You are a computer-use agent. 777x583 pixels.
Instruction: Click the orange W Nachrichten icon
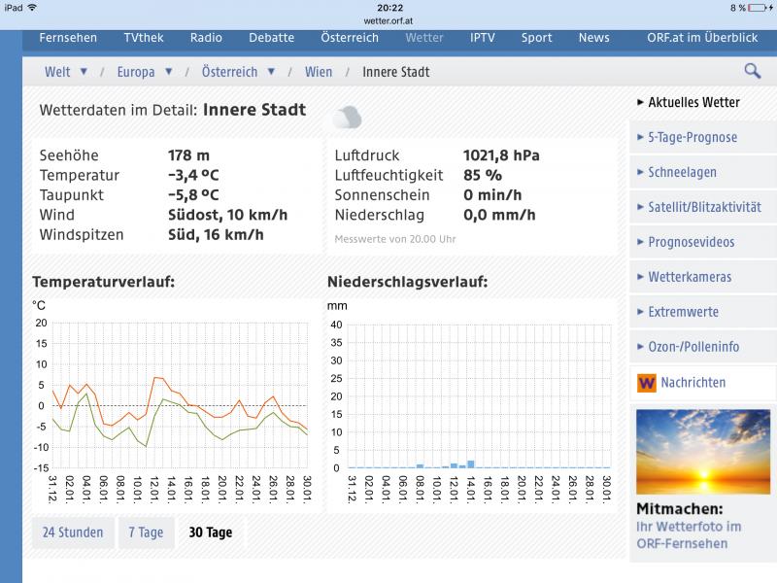click(x=646, y=383)
